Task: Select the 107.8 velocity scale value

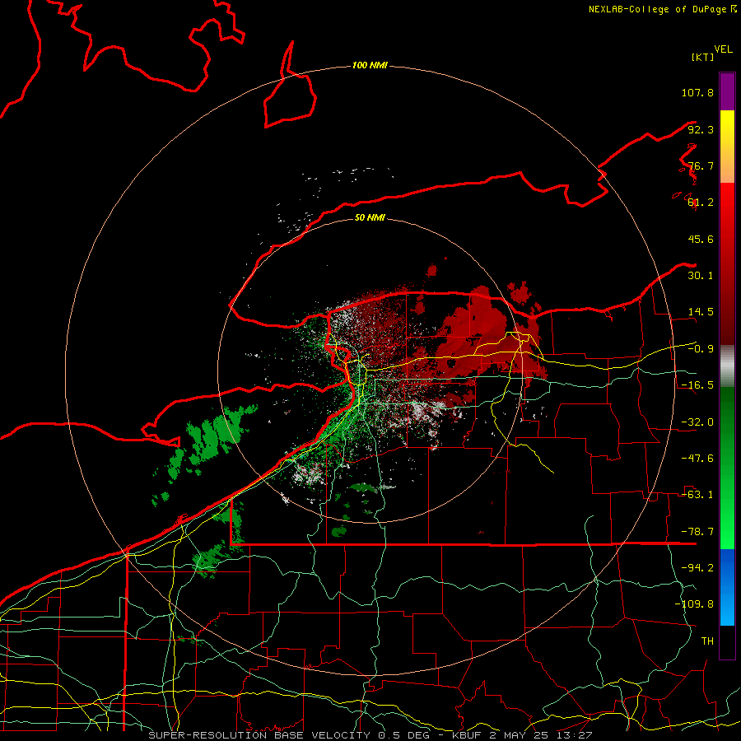Action: (x=697, y=92)
